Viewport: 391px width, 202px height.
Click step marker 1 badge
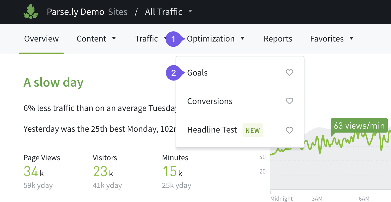pos(173,39)
